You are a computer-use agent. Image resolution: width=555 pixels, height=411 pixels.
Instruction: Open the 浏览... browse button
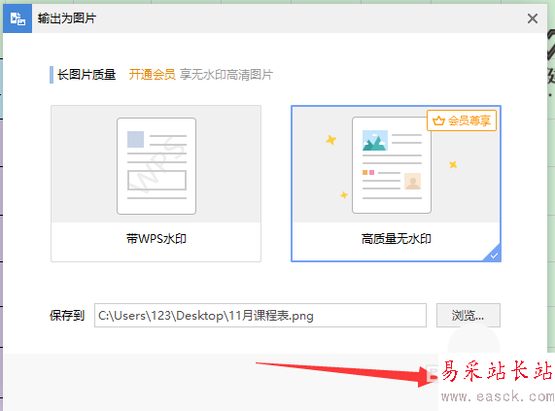point(468,315)
